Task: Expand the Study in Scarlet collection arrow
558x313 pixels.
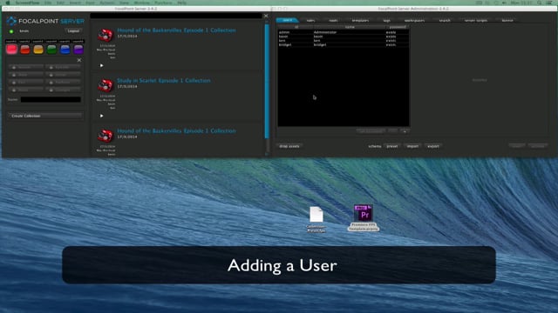Action: pos(101,116)
